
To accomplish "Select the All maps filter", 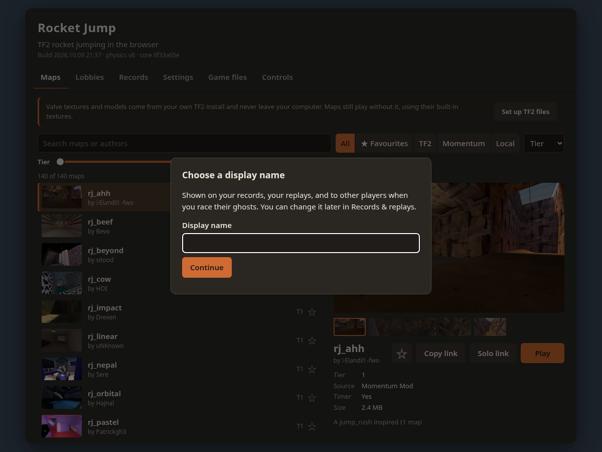I will (x=345, y=143).
